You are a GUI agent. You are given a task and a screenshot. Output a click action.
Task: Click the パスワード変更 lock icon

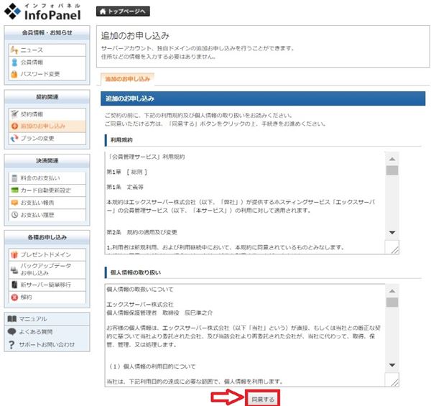[x=14, y=74]
